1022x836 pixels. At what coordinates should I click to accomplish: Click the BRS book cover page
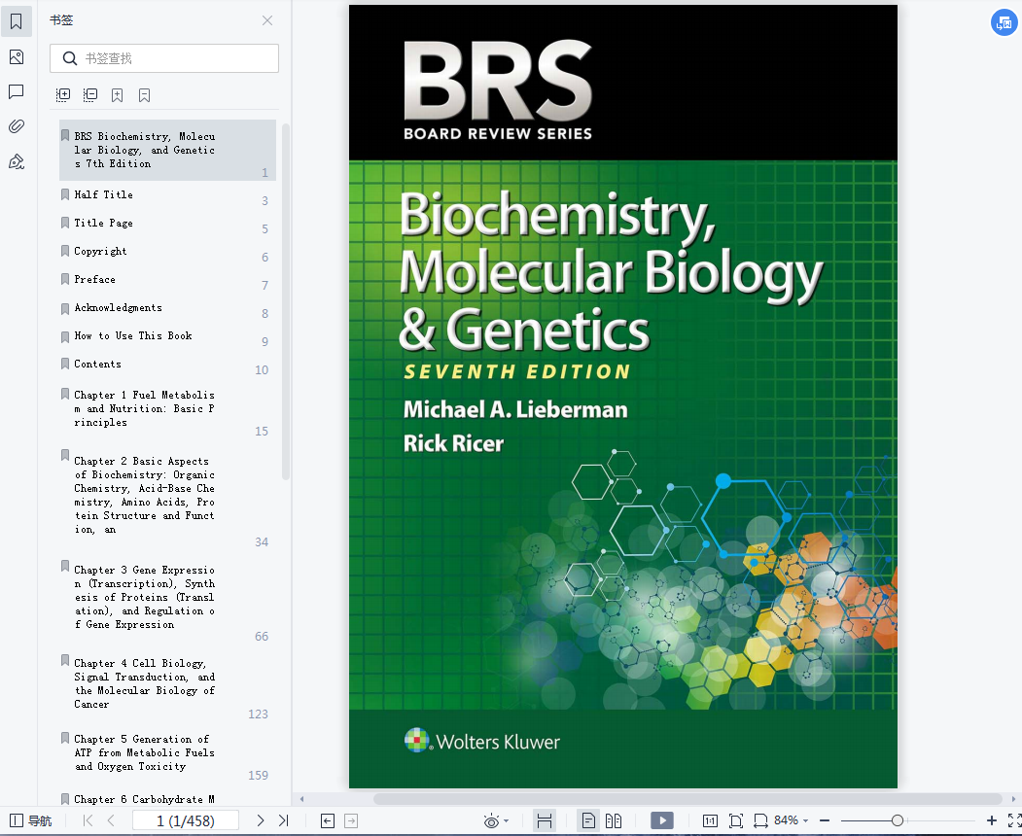coord(623,397)
